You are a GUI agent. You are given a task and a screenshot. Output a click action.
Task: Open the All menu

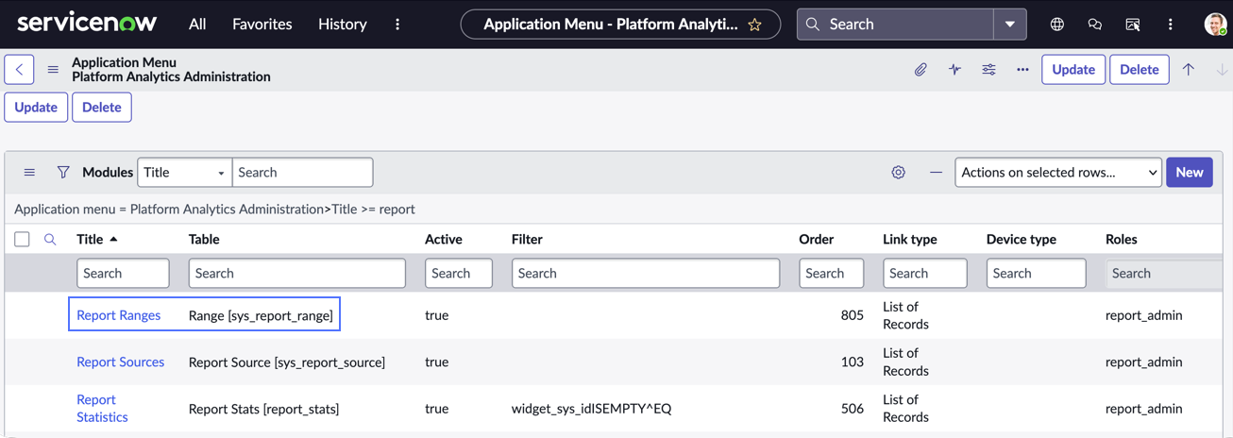[197, 25]
